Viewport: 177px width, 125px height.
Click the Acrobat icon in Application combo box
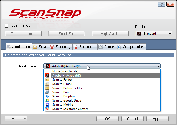pyautogui.click(x=48, y=66)
